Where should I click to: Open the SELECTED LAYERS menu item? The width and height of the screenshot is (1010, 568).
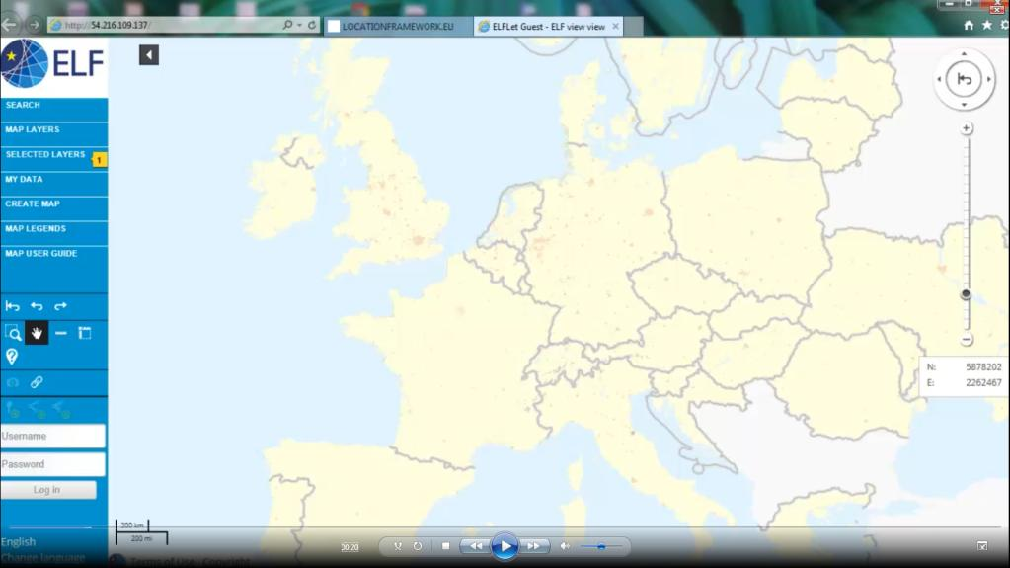pos(45,155)
